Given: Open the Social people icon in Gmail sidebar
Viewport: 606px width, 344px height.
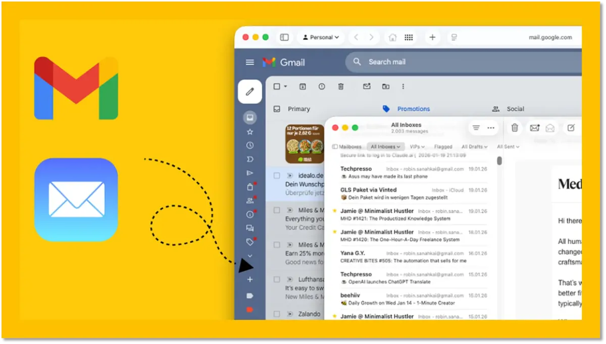Looking at the screenshot, I should coord(249,201).
